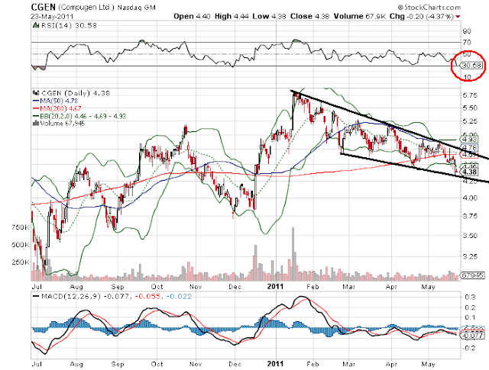This screenshot has height=370, width=489.
Task: Click the bold 4.38 last price tag
Action: coord(469,172)
